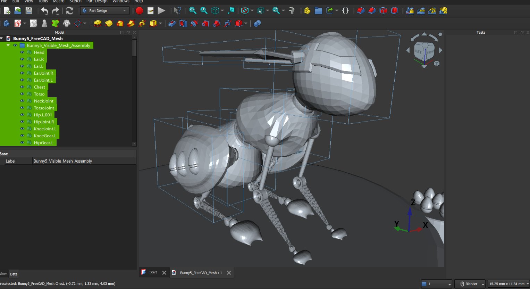Screen dimensions: 530x289
Task: Execute macro with the play icon
Action: pos(161,11)
